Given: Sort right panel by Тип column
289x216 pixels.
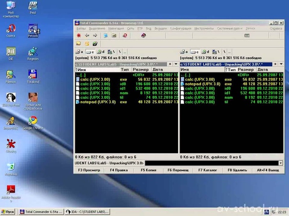Looking at the screenshot, I should coord(231,70).
